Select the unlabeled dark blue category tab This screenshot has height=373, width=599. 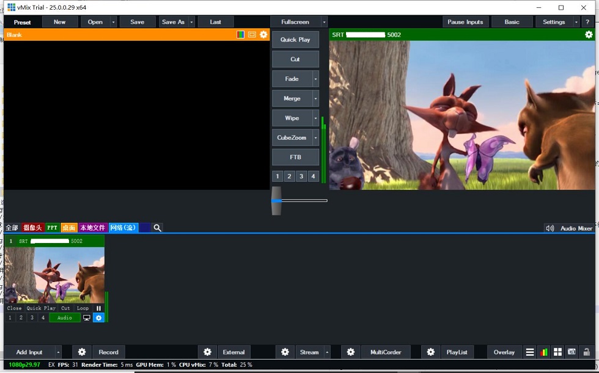(x=145, y=228)
